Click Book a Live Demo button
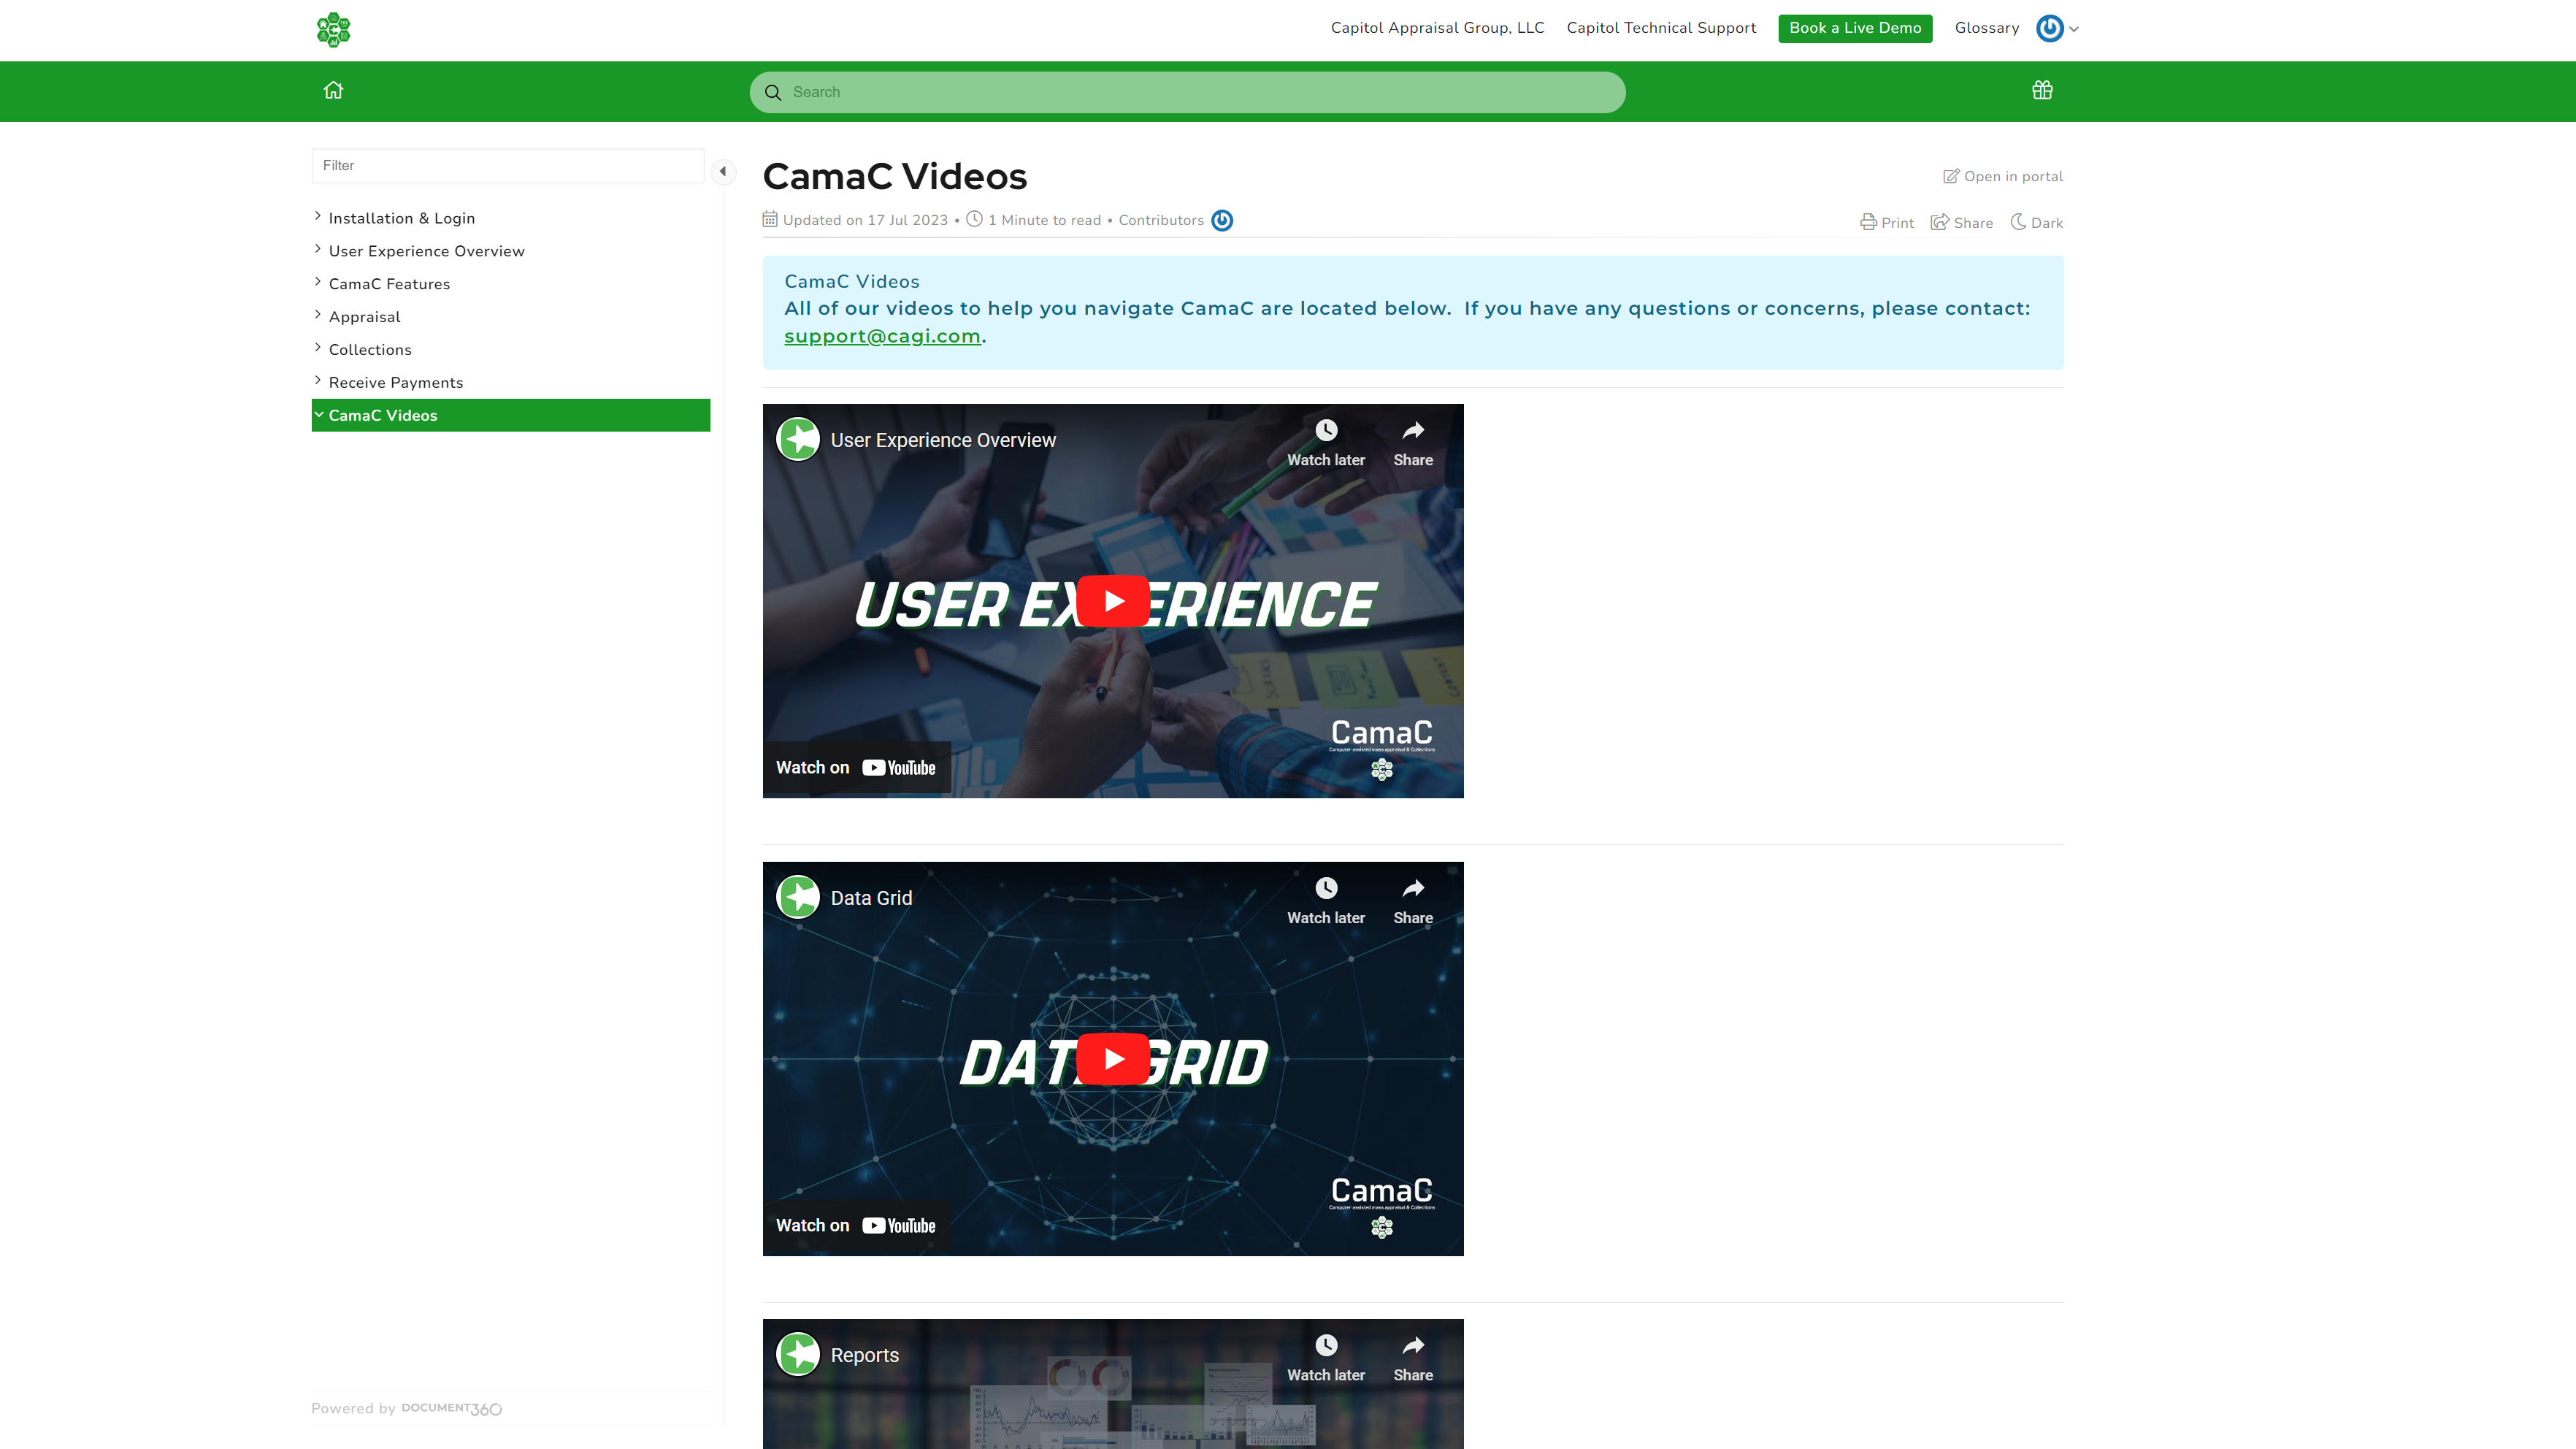Screen dimensions: 2576x1449 tap(1855, 28)
